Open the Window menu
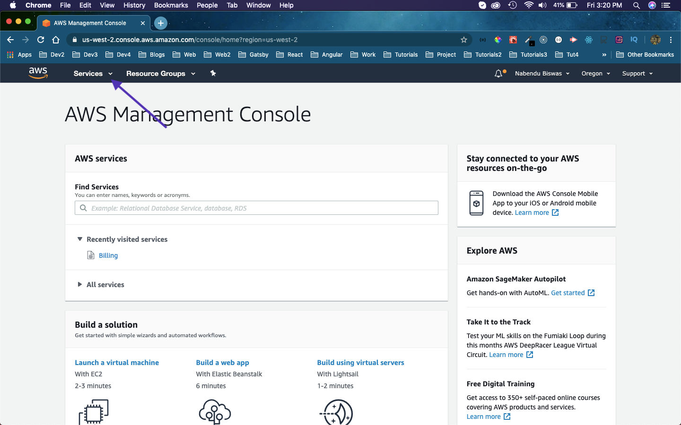Screen dimensions: 681x425 258,5
